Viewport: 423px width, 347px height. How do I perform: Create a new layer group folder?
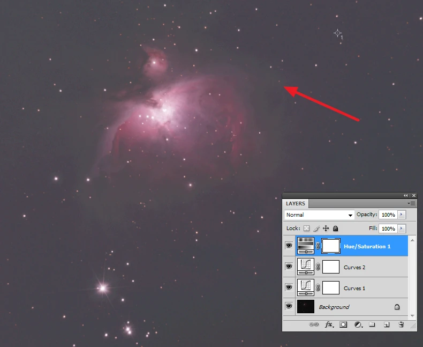click(372, 324)
